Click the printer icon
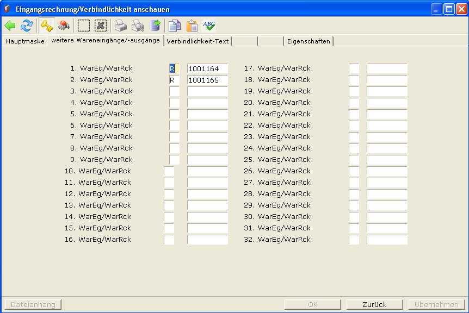Screen dimensions: 469x313 point(120,26)
